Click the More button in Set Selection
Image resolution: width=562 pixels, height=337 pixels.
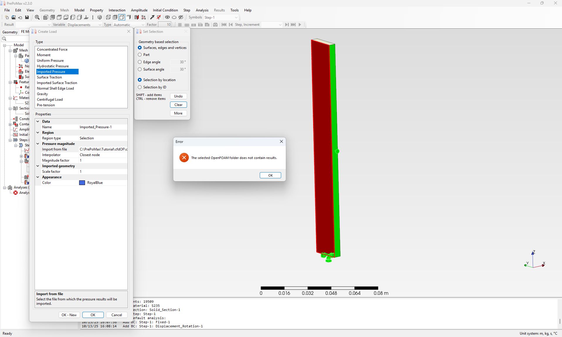tap(178, 113)
